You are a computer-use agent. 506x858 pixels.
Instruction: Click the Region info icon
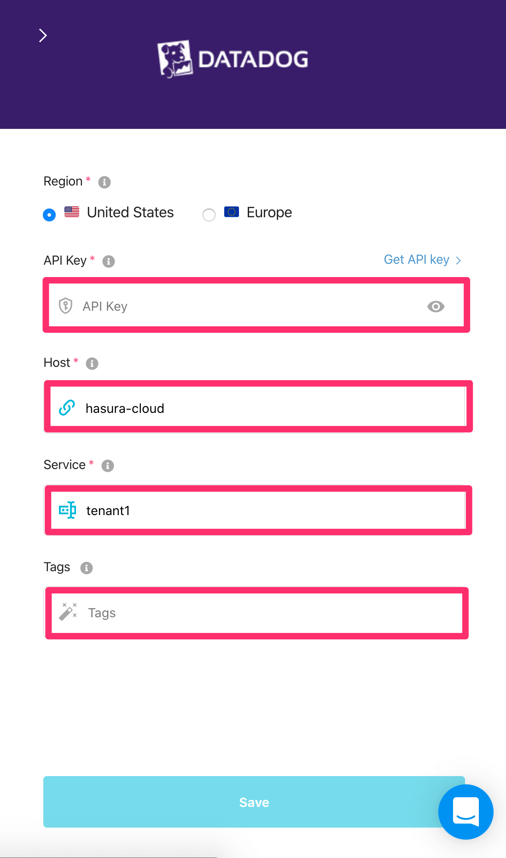105,182
